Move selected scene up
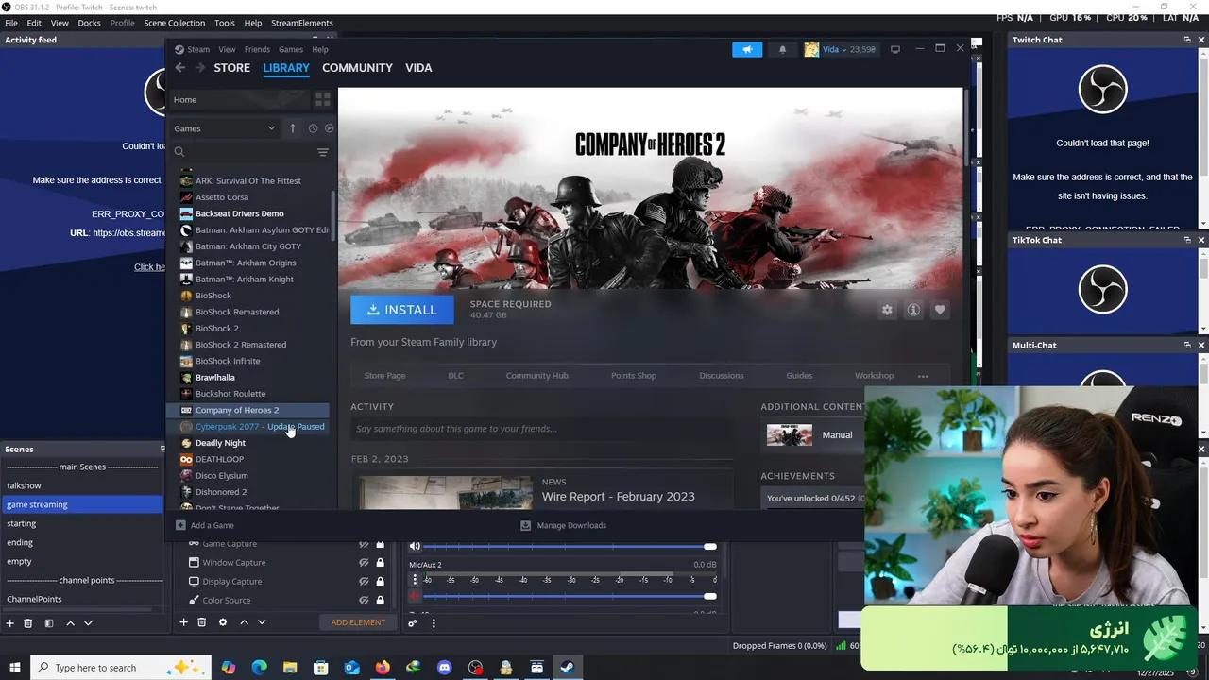 70,623
